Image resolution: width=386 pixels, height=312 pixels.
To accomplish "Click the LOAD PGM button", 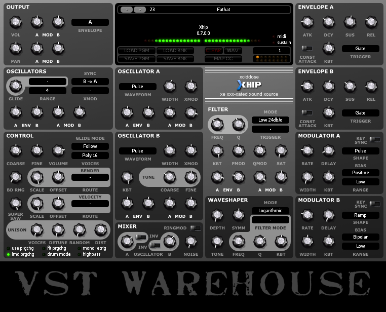I will coord(137,51).
